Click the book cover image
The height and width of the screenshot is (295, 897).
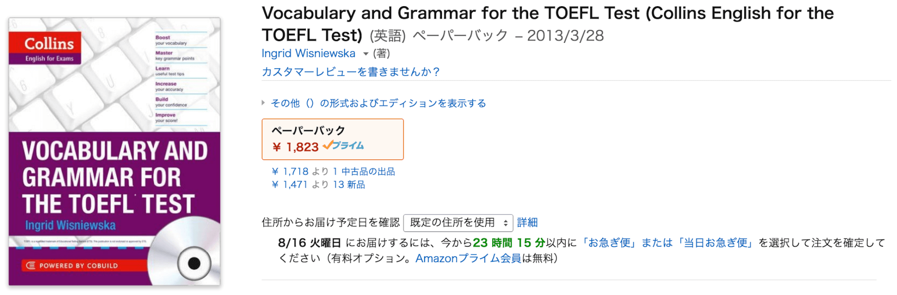click(x=114, y=151)
